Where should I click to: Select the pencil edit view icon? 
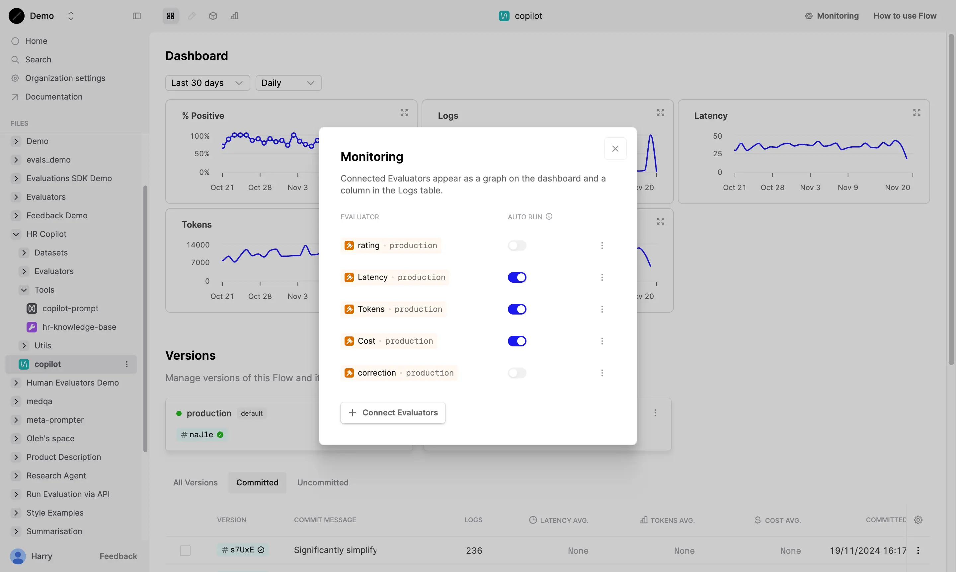click(x=192, y=16)
